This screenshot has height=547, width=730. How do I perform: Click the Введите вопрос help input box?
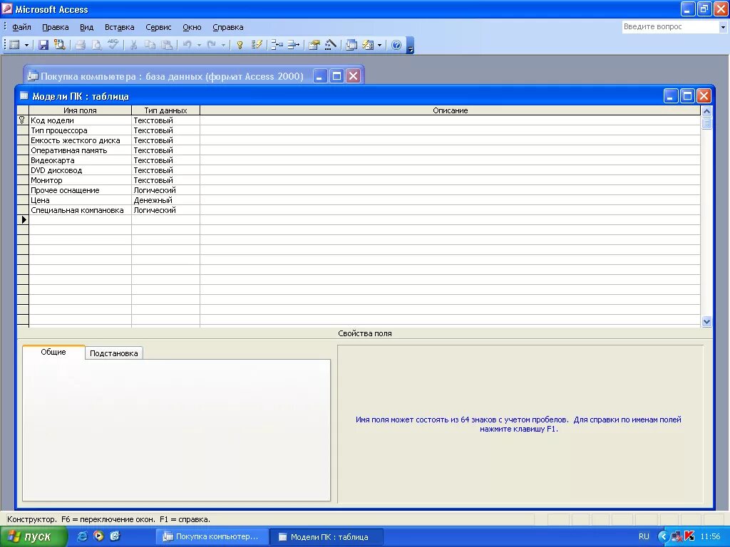(x=670, y=27)
